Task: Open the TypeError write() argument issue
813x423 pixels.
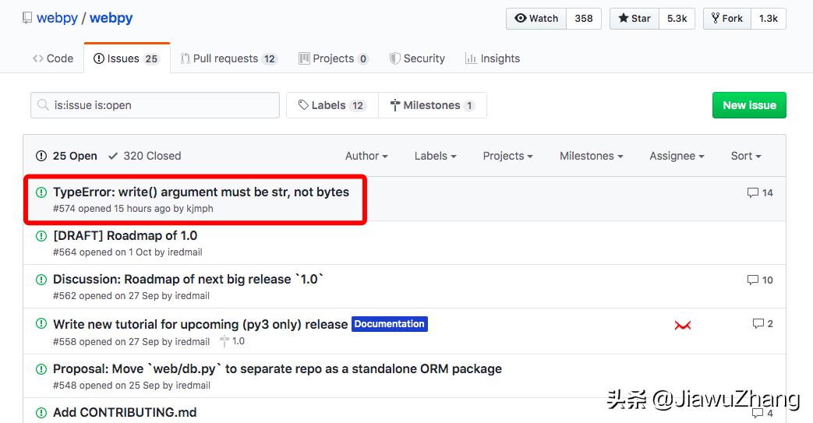Action: (201, 192)
